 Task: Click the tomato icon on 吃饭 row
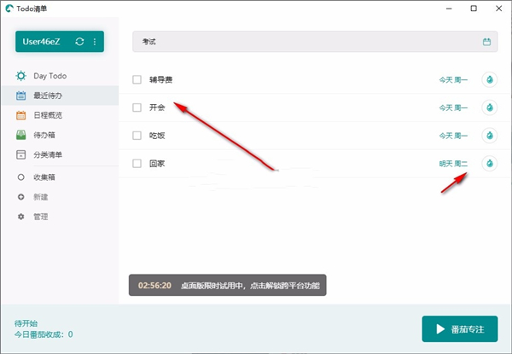[490, 136]
